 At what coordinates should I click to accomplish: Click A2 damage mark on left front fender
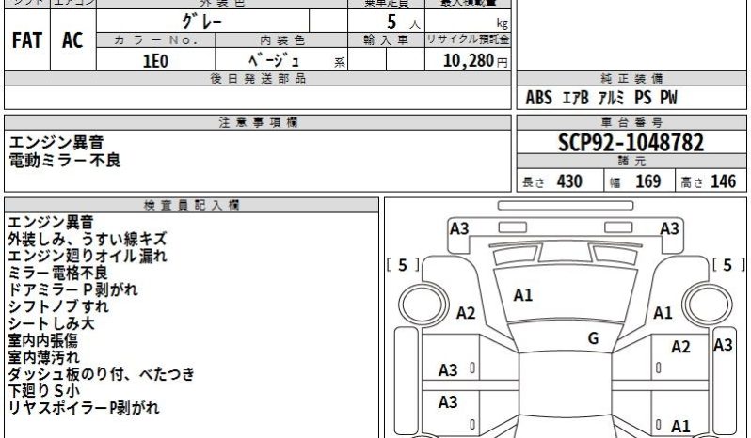click(x=466, y=313)
